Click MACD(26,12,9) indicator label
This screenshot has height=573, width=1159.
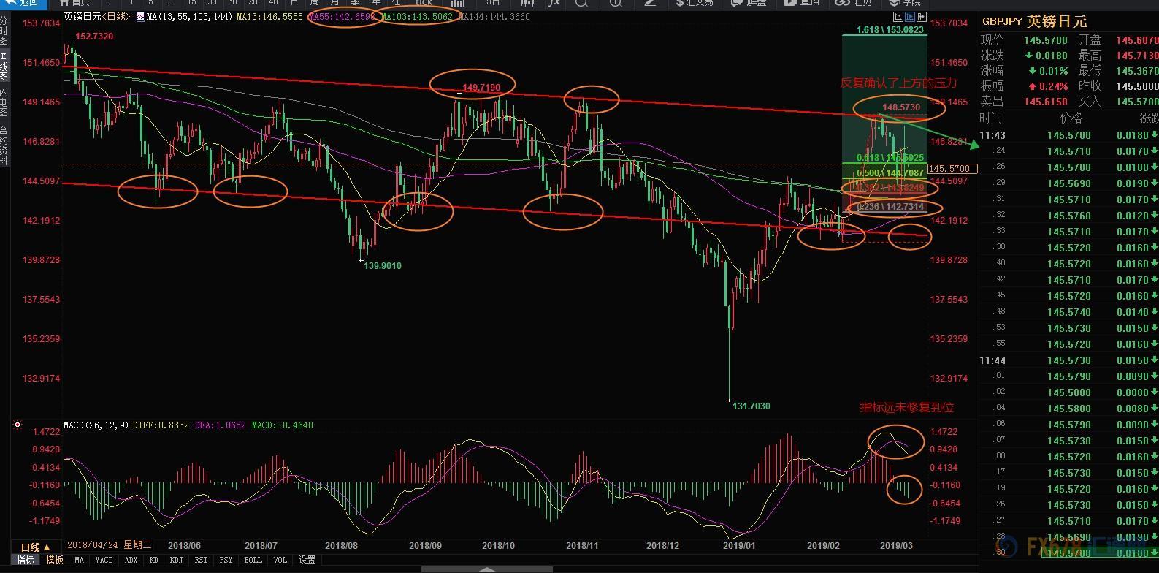96,425
